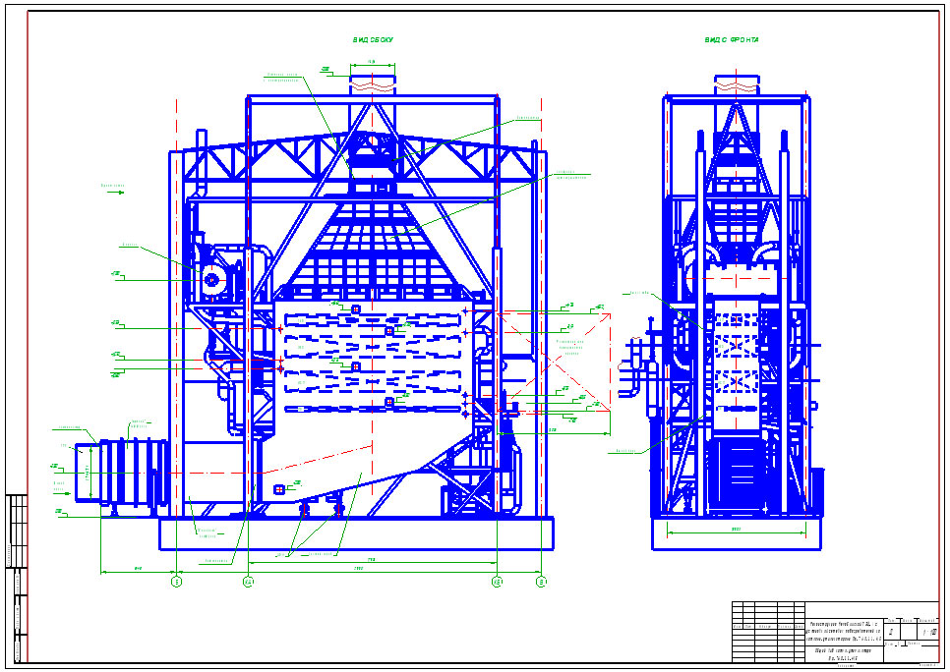Click the green inlet arrow beside the left duct
The image size is (950, 672).
[64, 493]
